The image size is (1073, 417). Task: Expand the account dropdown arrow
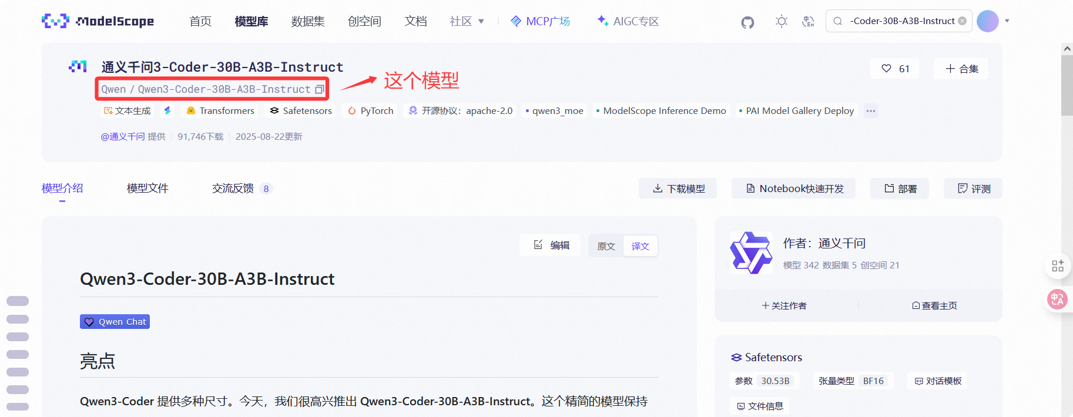coord(1007,21)
